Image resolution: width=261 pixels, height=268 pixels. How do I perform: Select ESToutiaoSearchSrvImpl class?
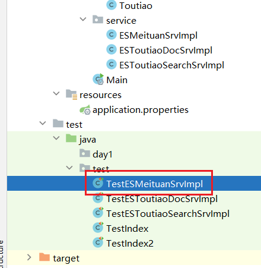[171, 65]
